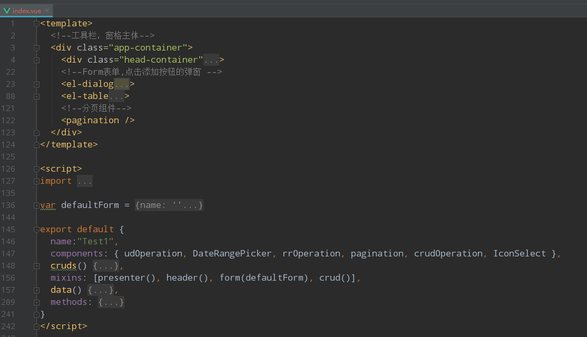This screenshot has width=587, height=337.
Task: Click the closing brace fold marker on line 241
Action: (x=36, y=314)
